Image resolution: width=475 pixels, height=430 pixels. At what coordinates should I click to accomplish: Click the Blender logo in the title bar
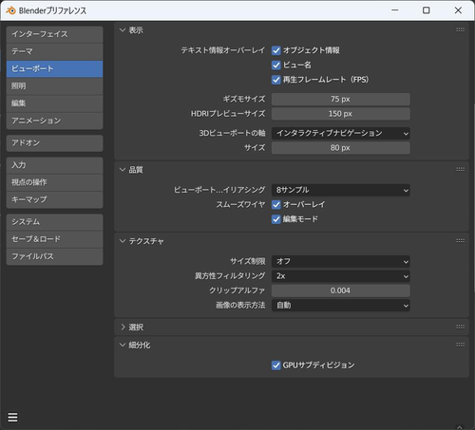coord(10,10)
